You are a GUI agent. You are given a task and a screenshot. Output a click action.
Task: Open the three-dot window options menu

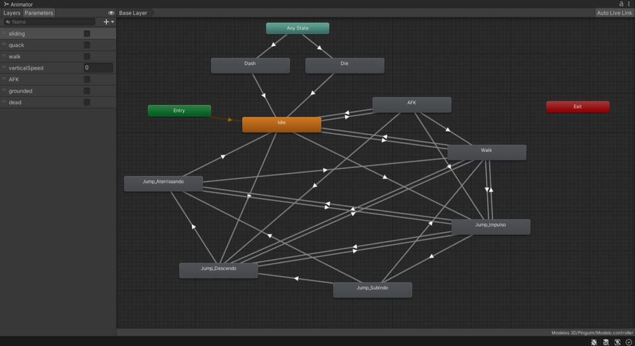tap(629, 4)
